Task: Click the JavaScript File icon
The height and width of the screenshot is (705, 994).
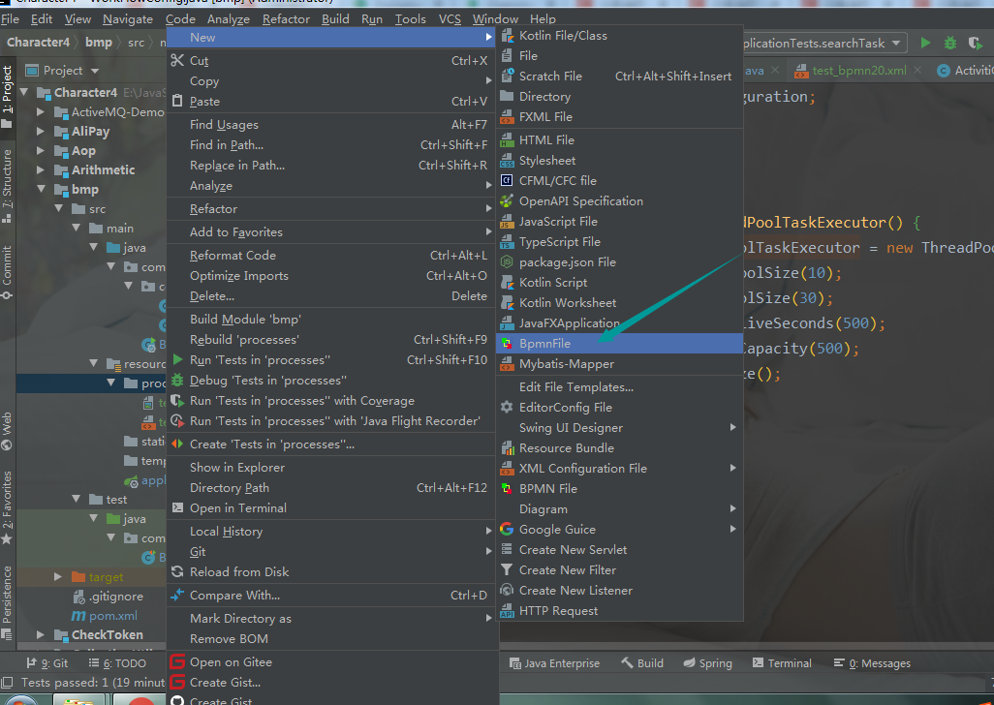Action: pos(507,221)
